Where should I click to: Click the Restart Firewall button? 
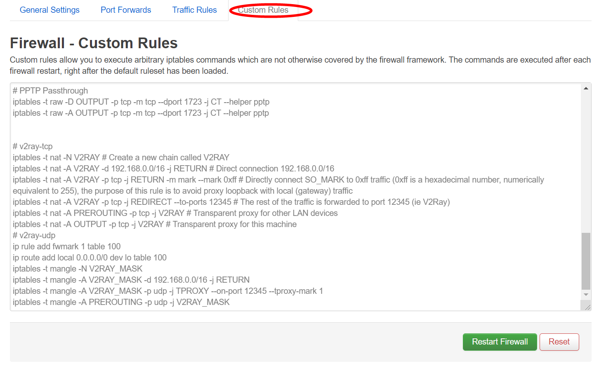(500, 342)
